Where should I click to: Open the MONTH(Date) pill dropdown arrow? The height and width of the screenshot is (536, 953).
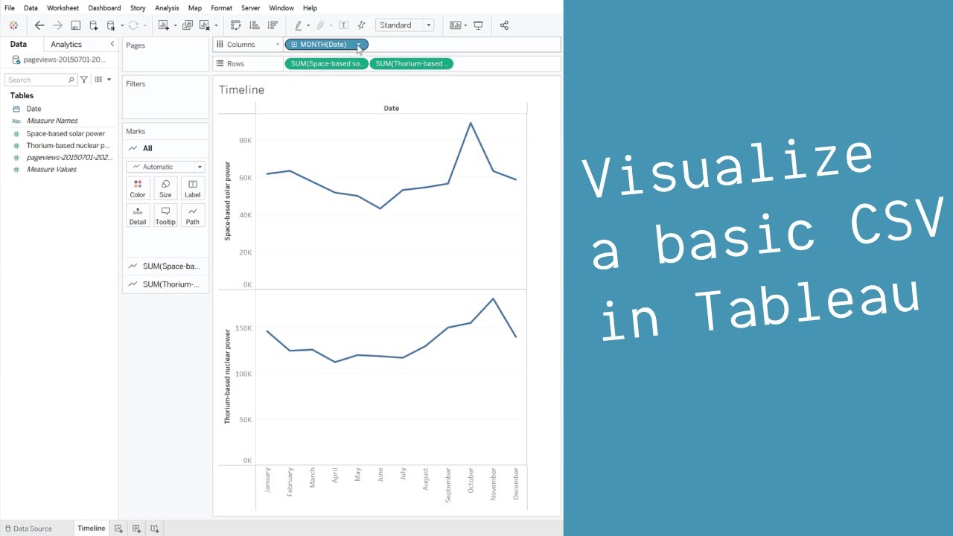(x=359, y=45)
